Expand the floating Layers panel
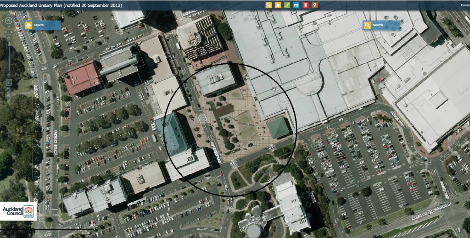470x238 pixels. tap(42, 25)
